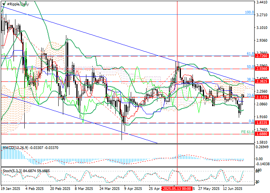Open the chart dropdown arrow beside #Ripple

(x=3, y=3)
